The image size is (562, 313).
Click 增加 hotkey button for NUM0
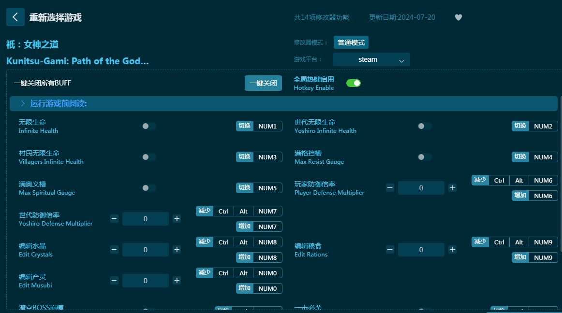pyautogui.click(x=244, y=288)
